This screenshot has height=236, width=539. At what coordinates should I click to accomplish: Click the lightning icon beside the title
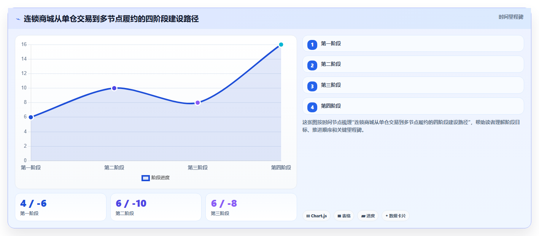click(x=18, y=19)
